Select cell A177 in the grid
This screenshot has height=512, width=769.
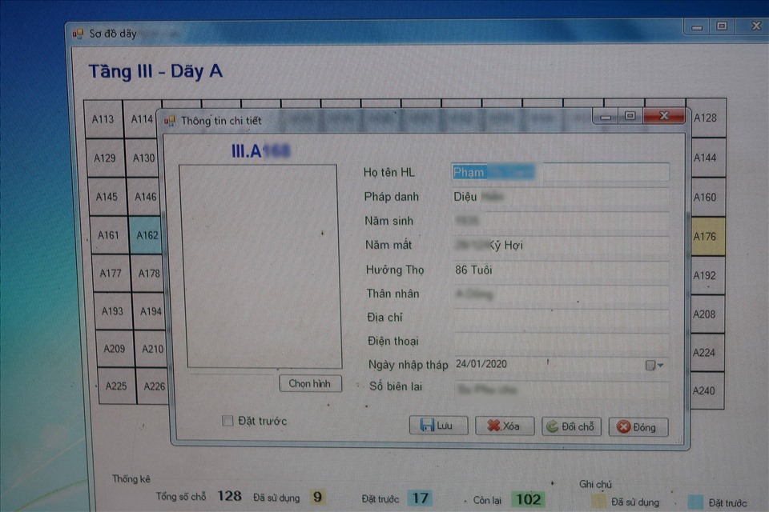tap(111, 273)
